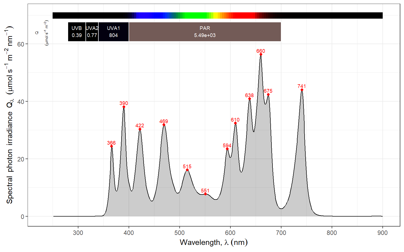Click the 515 nm peak marker
Image resolution: width=404 pixels, height=252 pixels.
[x=187, y=170]
